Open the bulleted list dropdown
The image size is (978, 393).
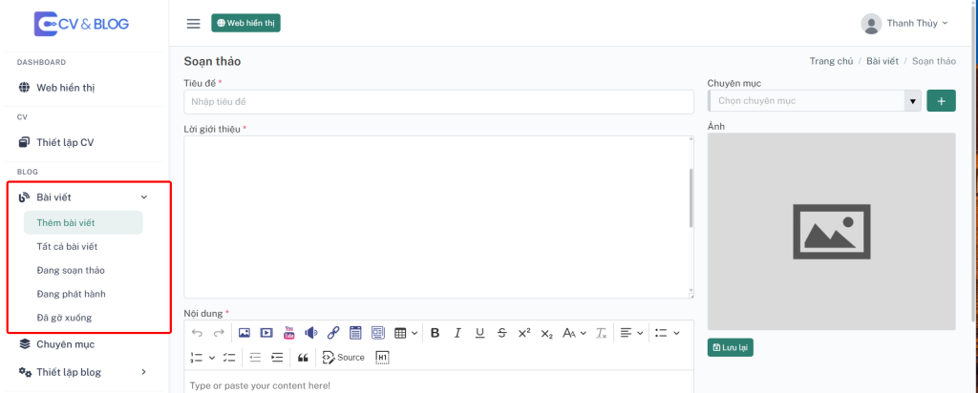pos(668,333)
